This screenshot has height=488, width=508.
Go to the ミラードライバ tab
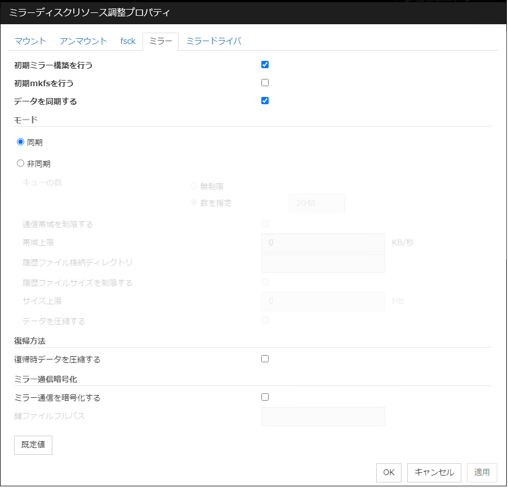[213, 41]
